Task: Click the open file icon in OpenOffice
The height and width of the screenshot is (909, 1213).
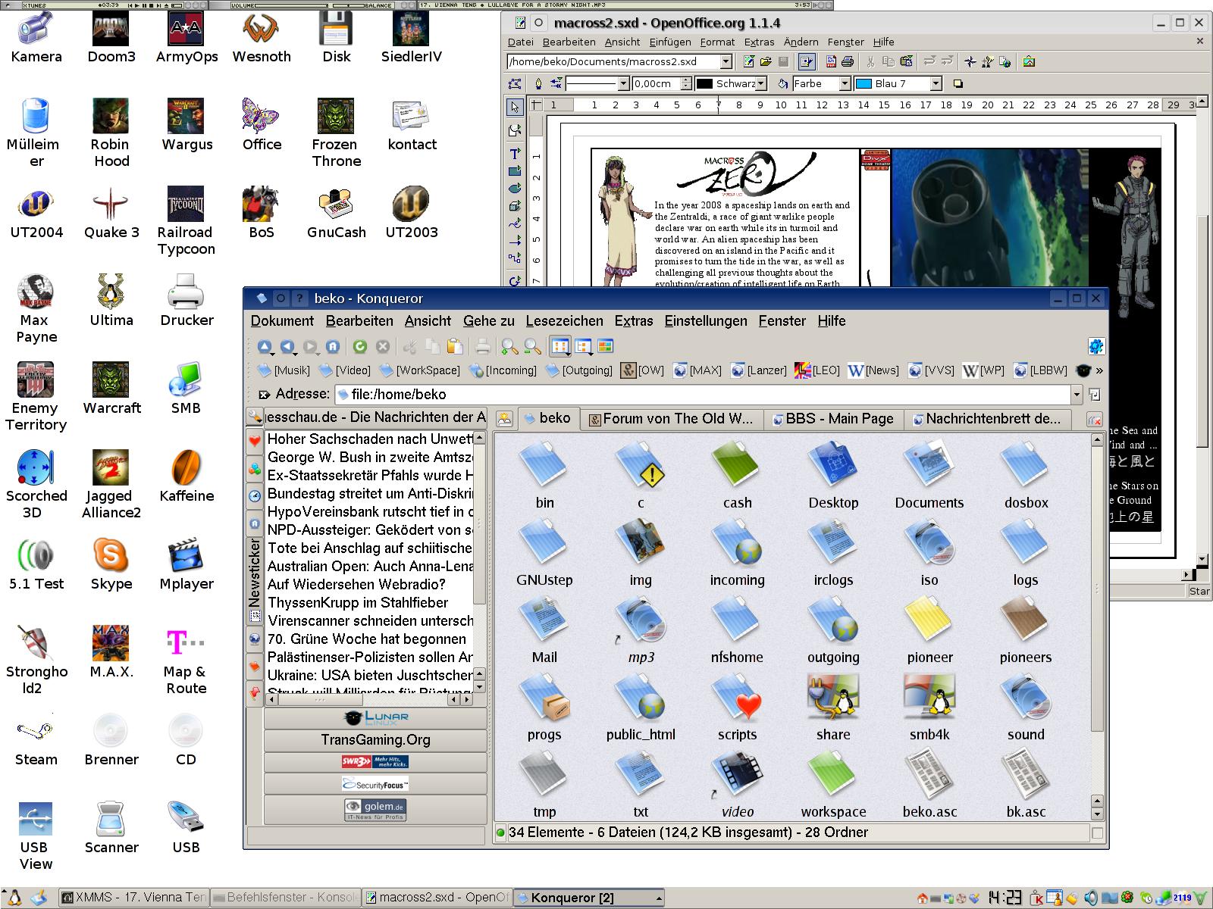Action: pyautogui.click(x=766, y=62)
